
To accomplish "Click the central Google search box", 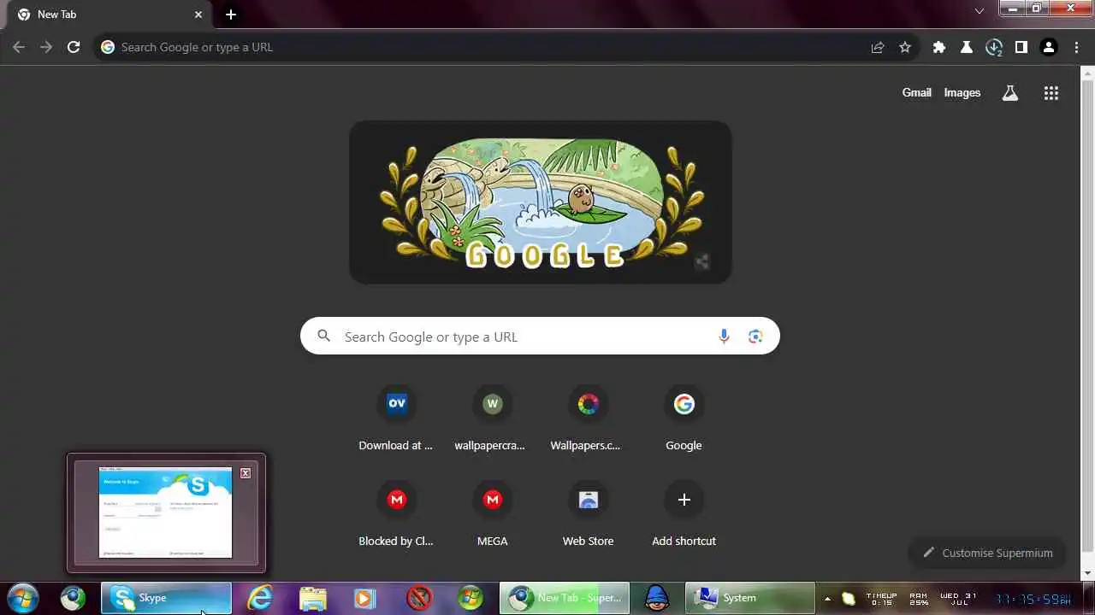I will (x=540, y=337).
